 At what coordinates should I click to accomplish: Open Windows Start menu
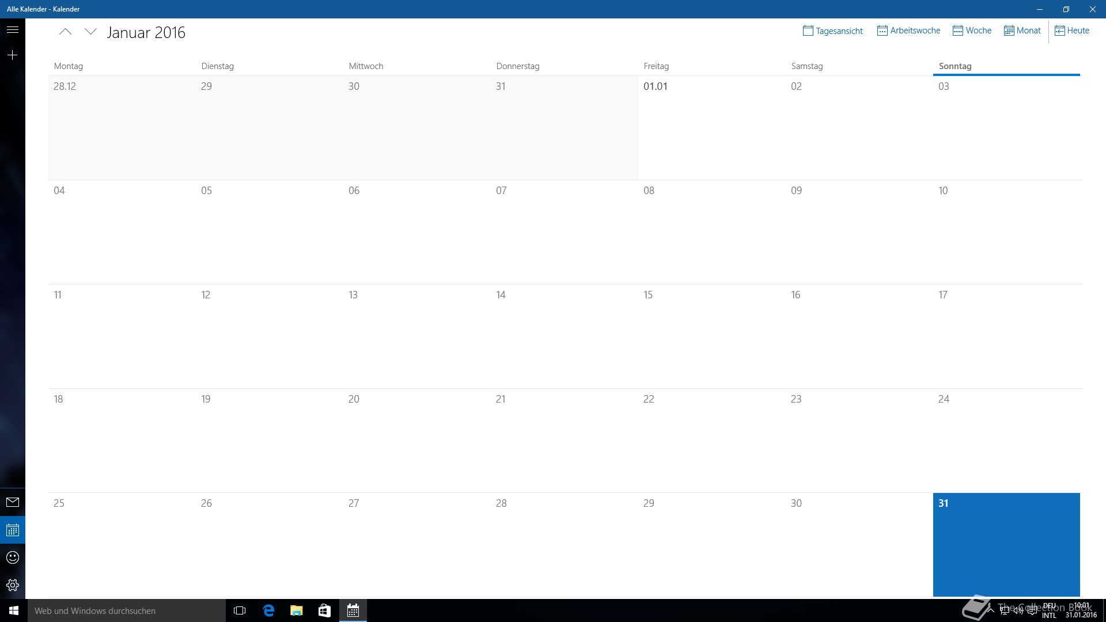point(14,610)
